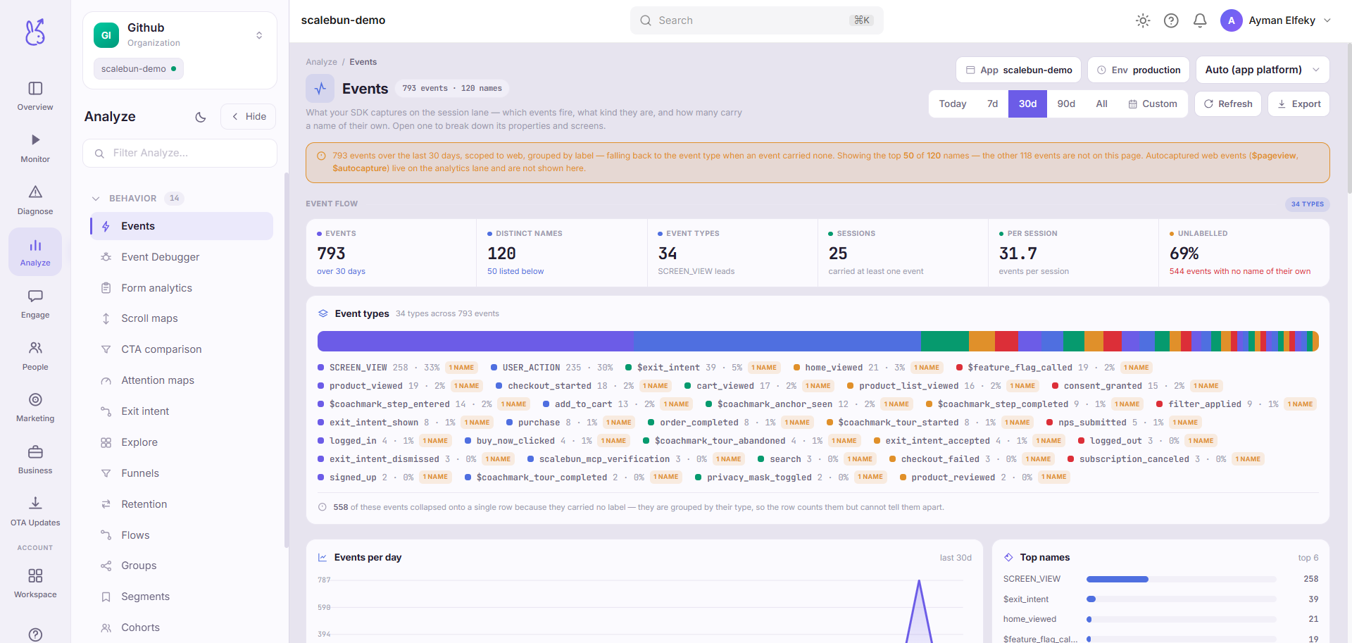Image resolution: width=1352 pixels, height=643 pixels.
Task: Select the 7d time range
Action: [x=992, y=104]
